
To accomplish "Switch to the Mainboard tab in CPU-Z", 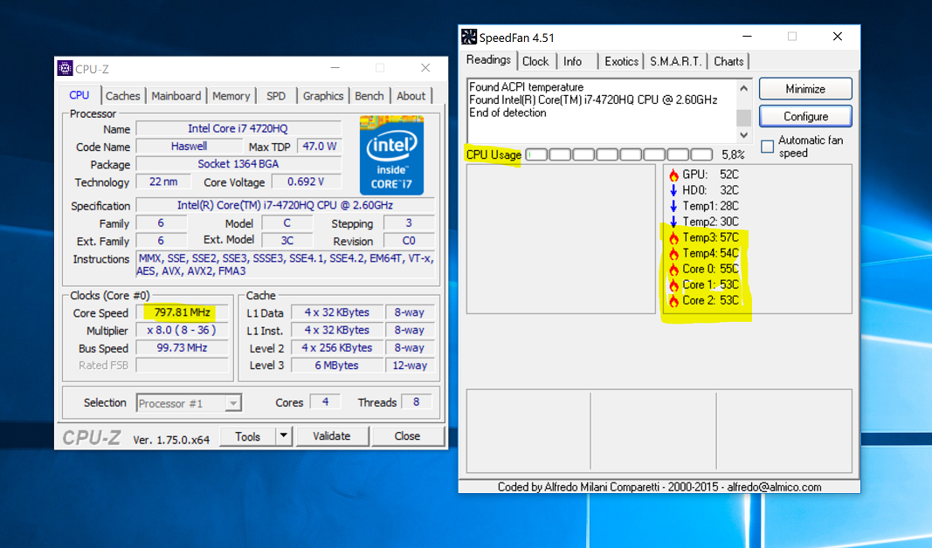I will (x=176, y=96).
